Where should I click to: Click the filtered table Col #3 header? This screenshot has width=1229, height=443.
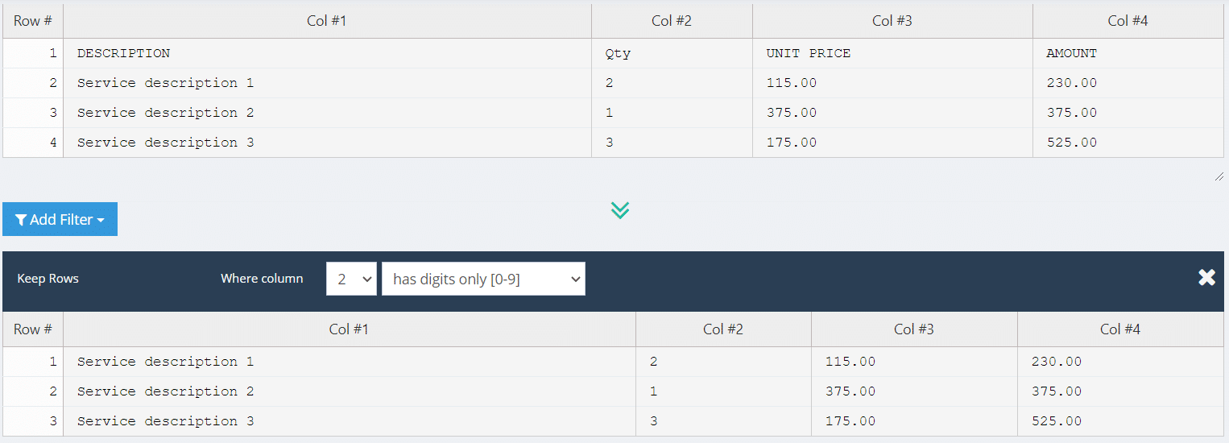tap(914, 329)
